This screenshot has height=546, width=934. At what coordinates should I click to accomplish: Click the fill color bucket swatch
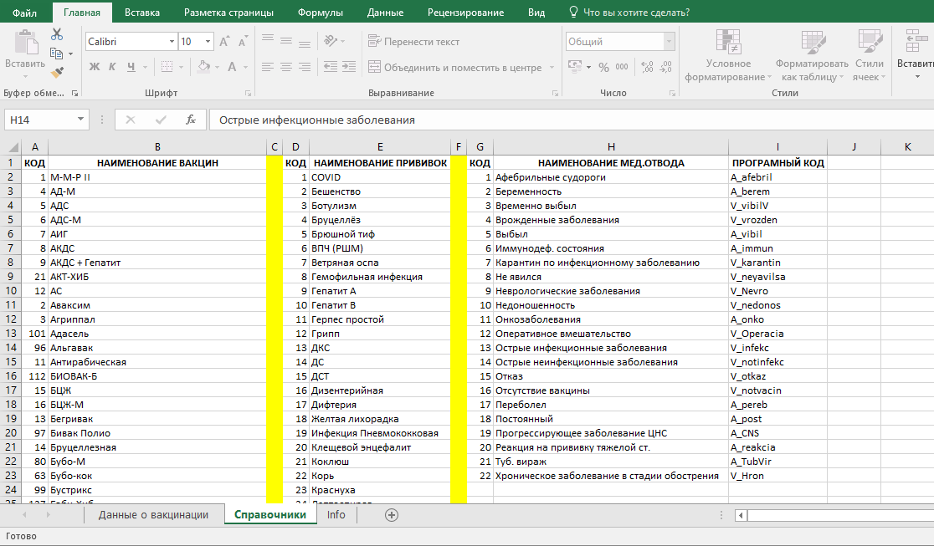(x=203, y=67)
